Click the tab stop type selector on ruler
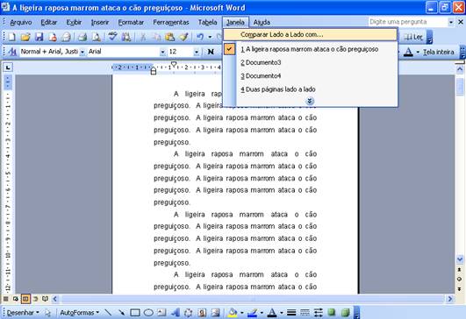Screen dimensions: 466x319 (8, 67)
